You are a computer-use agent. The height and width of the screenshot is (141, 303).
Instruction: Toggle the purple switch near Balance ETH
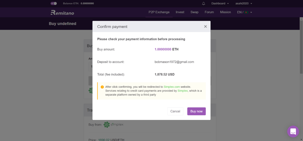tap(53, 3)
